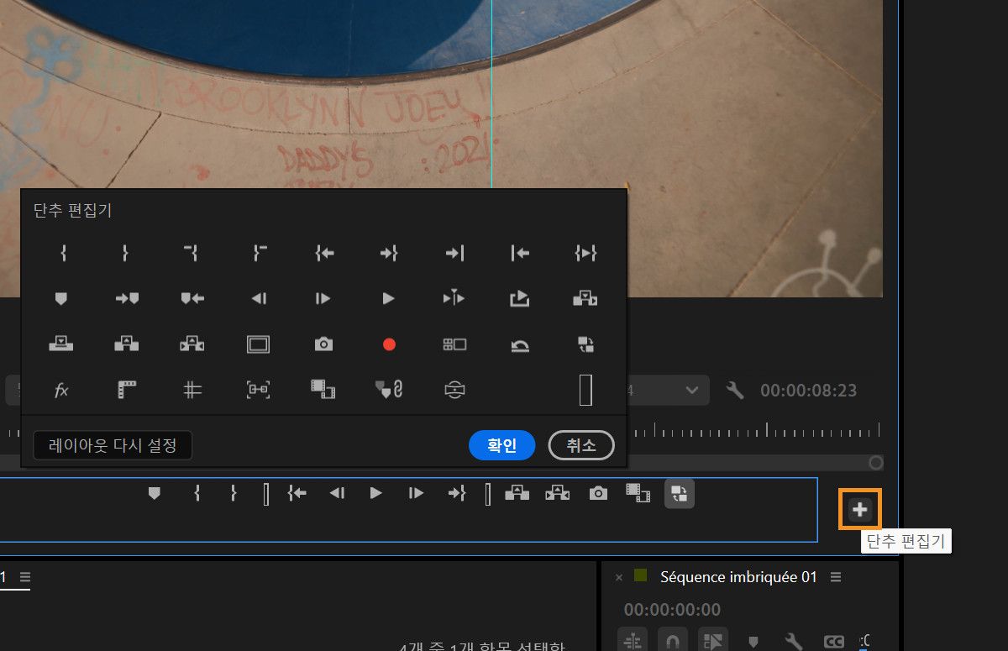The width and height of the screenshot is (1008, 651).
Task: Select Mark In icon in the button editor
Action: pyautogui.click(x=64, y=253)
